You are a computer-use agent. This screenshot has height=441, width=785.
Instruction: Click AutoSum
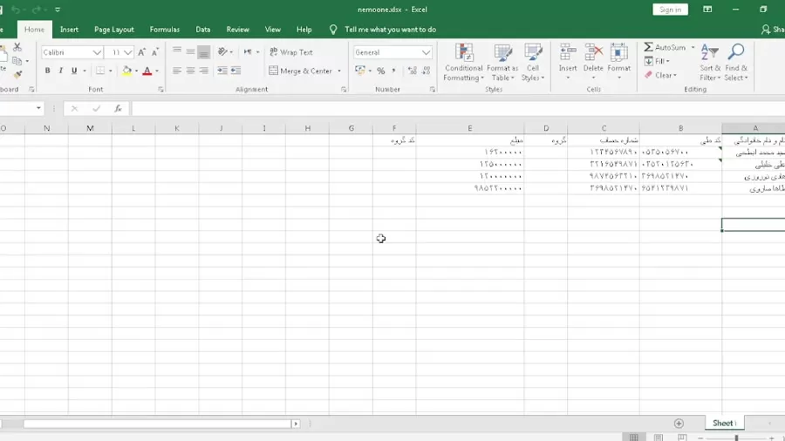tap(665, 47)
